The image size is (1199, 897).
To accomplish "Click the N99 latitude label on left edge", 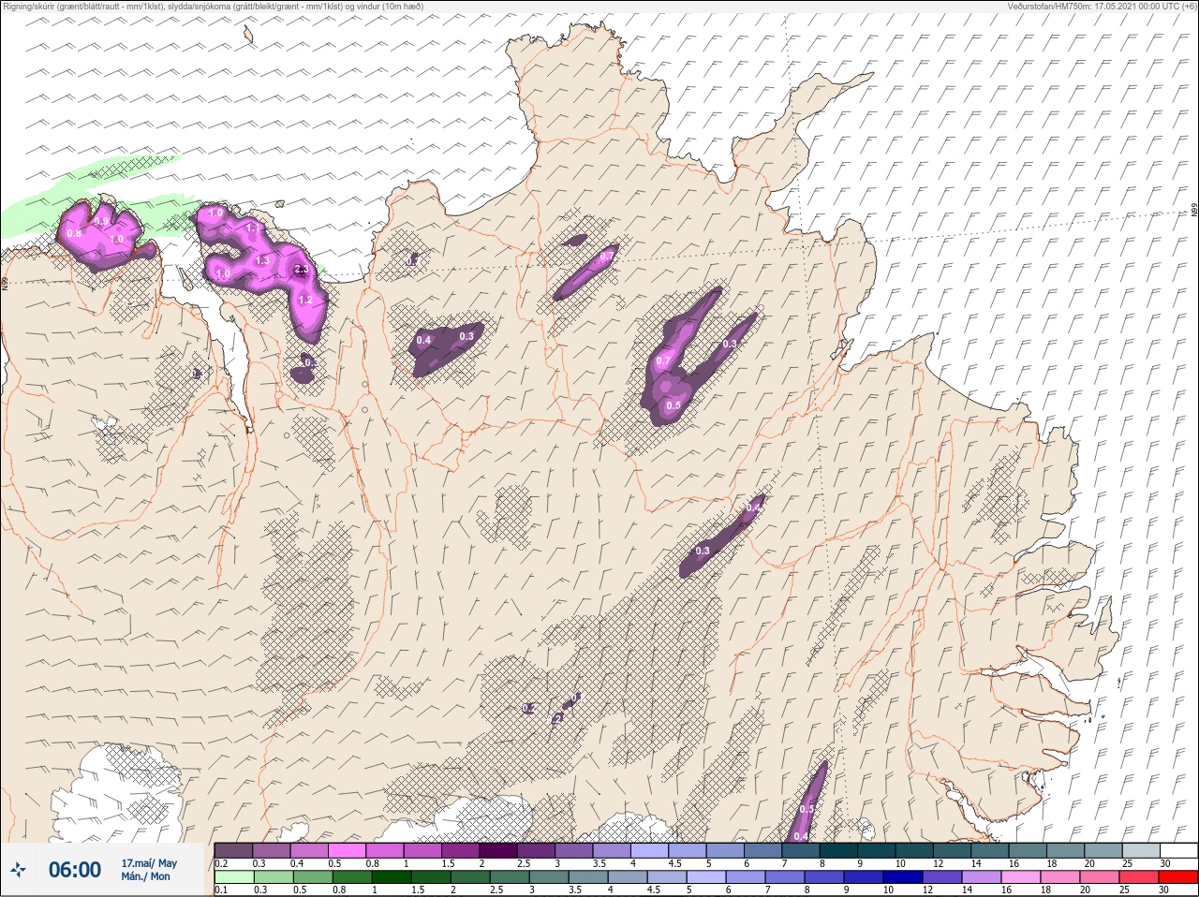I will click(5, 282).
